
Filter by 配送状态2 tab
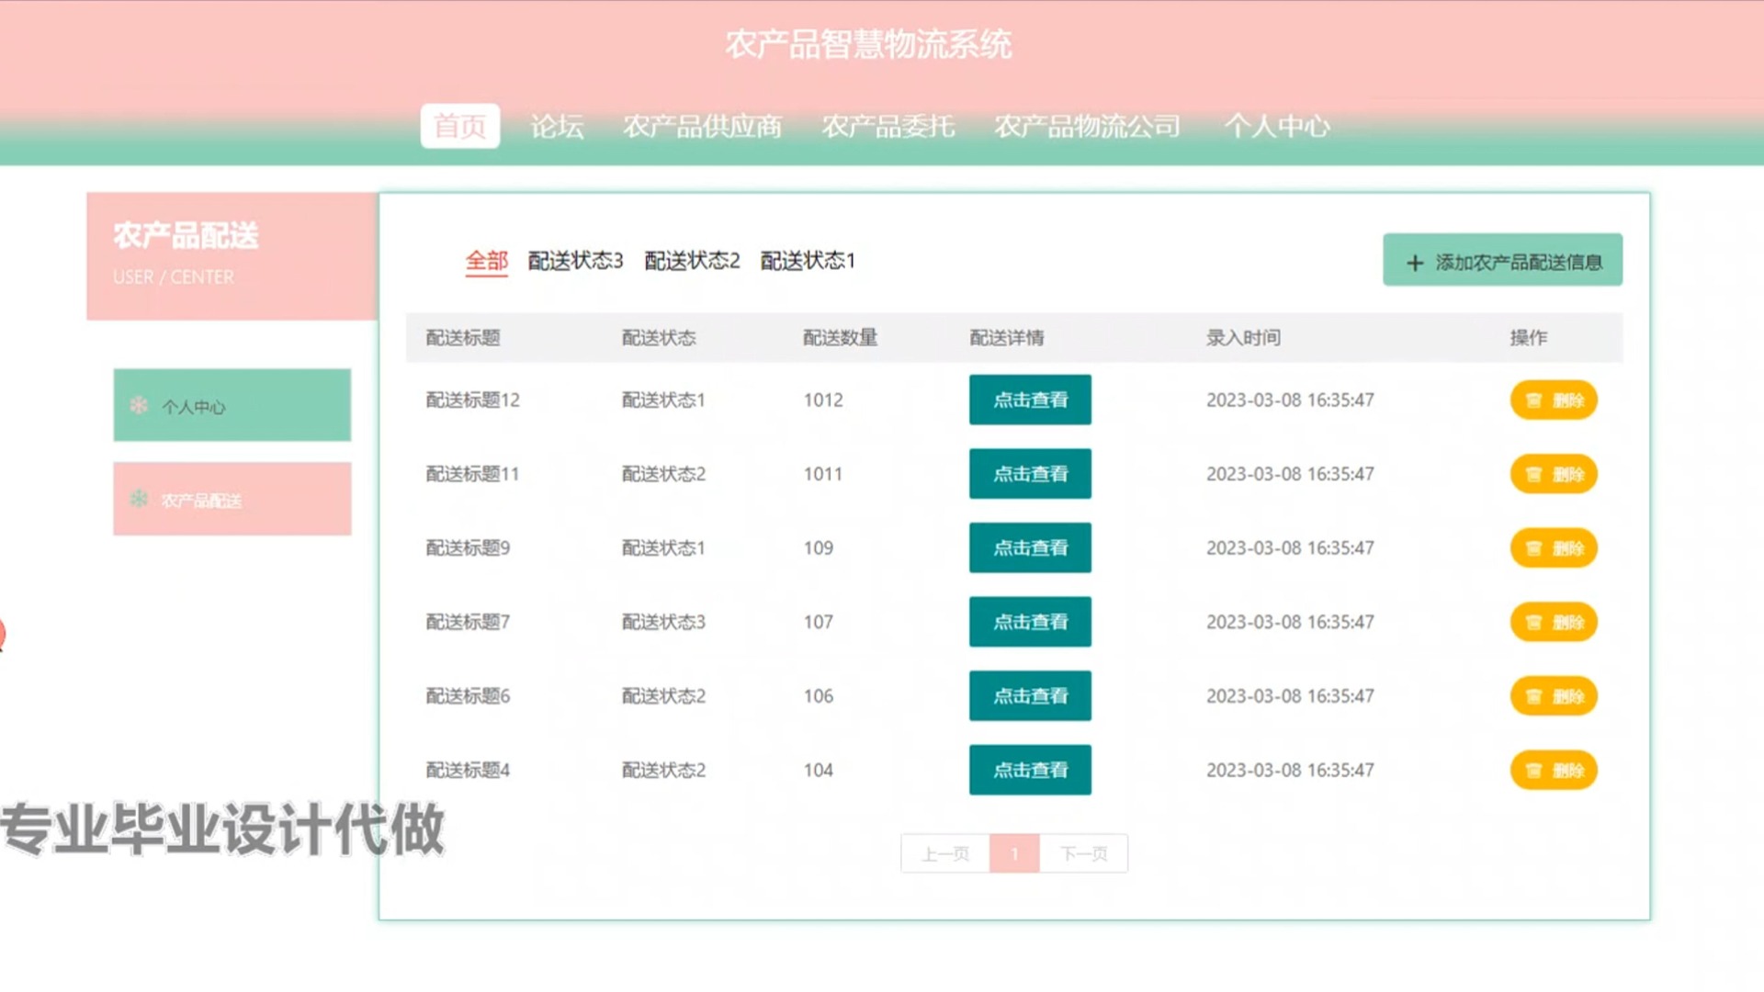[692, 261]
